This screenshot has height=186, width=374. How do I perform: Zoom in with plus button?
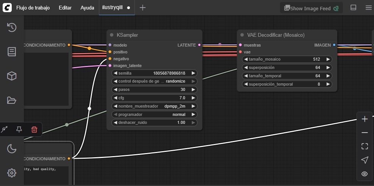365,119
